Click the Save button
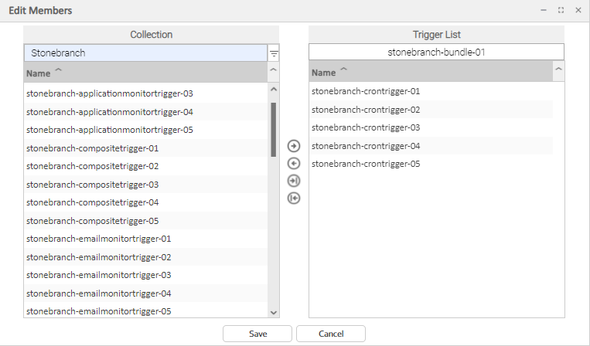Viewport: 590px width, 346px height. [x=257, y=334]
